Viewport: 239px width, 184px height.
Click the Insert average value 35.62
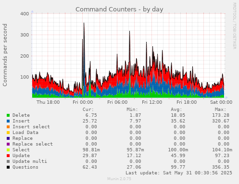(x=178, y=121)
